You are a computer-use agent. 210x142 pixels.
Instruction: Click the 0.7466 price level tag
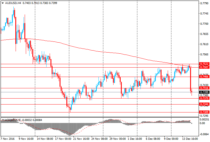pos(204,76)
